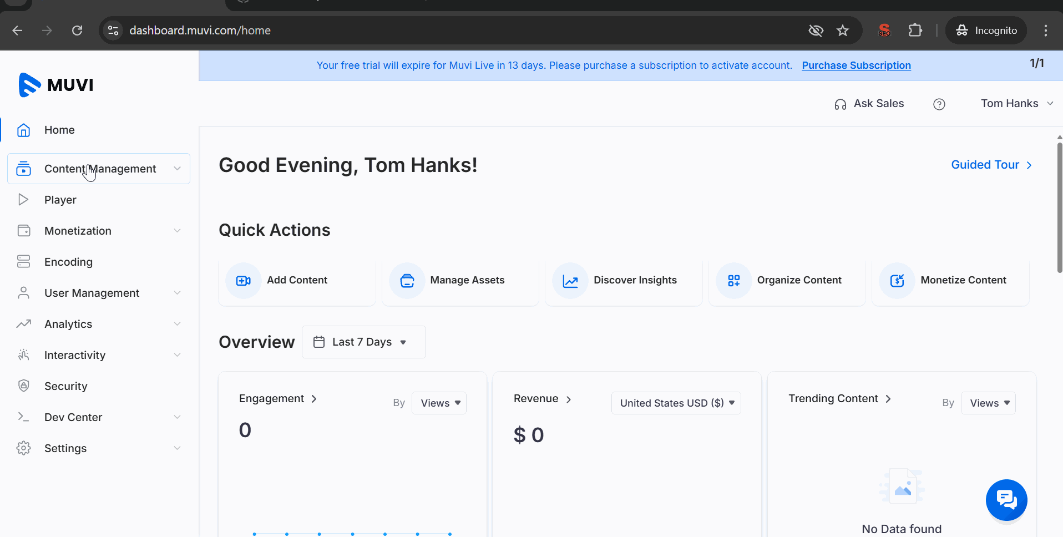Open the Engagement Views dropdown
The height and width of the screenshot is (537, 1063).
pyautogui.click(x=439, y=403)
